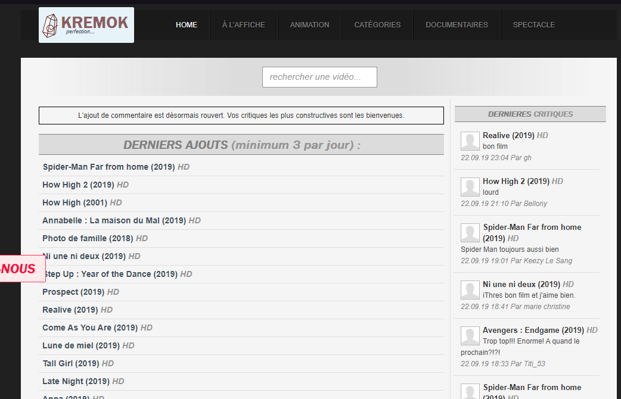Open Lune de miel (2019) link

pos(88,345)
